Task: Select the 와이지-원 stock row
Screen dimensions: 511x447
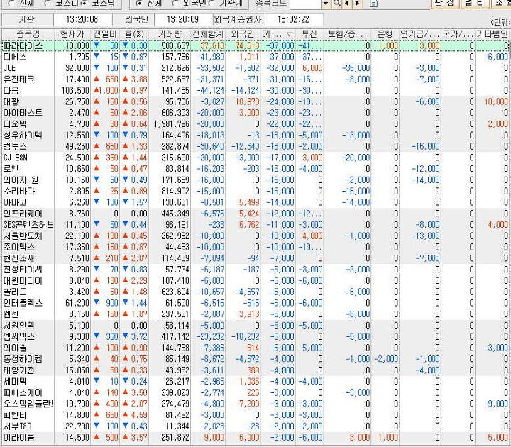Action: click(255, 180)
